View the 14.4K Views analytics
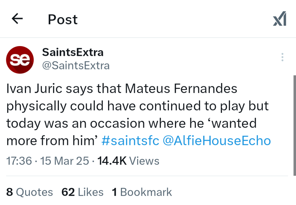The width and height of the screenshot is (296, 205). pos(128,161)
